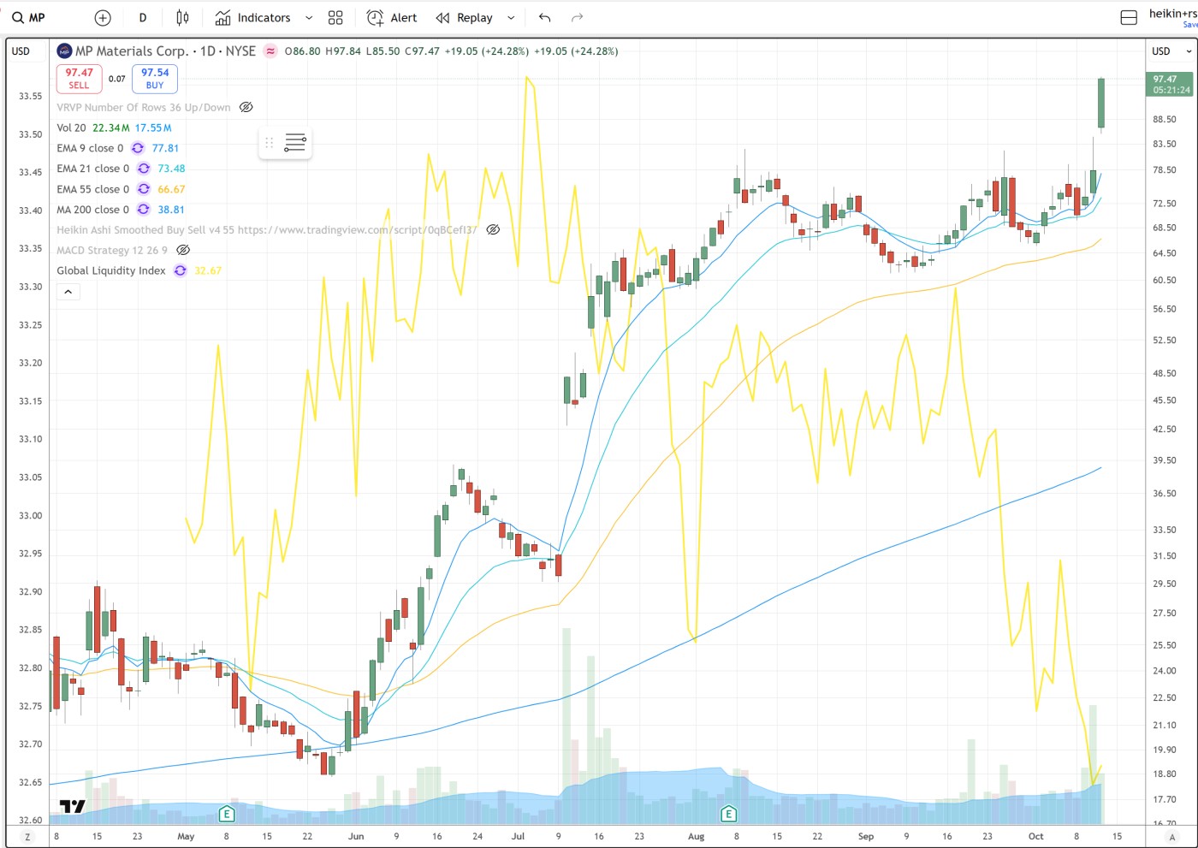Unhide the Heikin Ashi Smoothed indicator
1198x848 pixels.
tap(493, 230)
